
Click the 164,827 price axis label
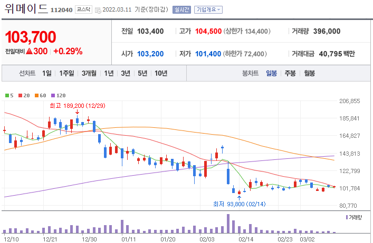350,136
